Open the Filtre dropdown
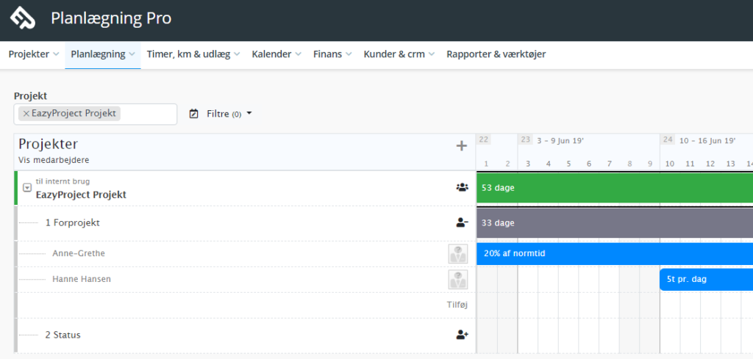 pyautogui.click(x=229, y=114)
